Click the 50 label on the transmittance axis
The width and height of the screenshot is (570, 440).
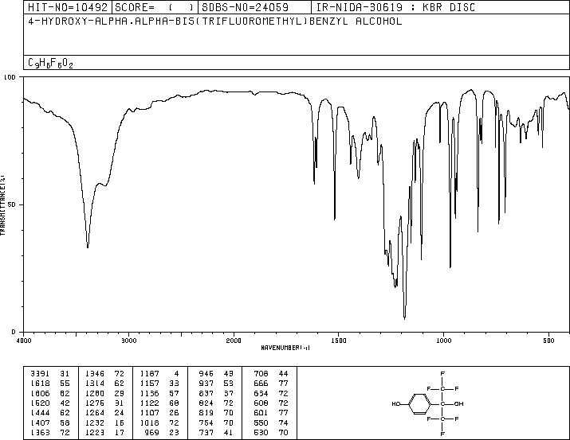13,204
